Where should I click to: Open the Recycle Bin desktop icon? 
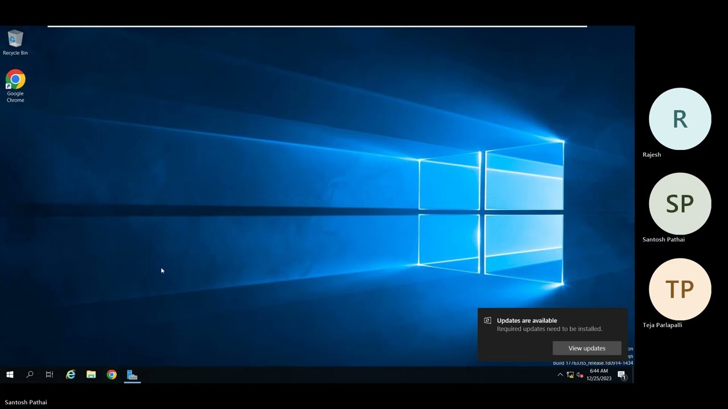[15, 43]
